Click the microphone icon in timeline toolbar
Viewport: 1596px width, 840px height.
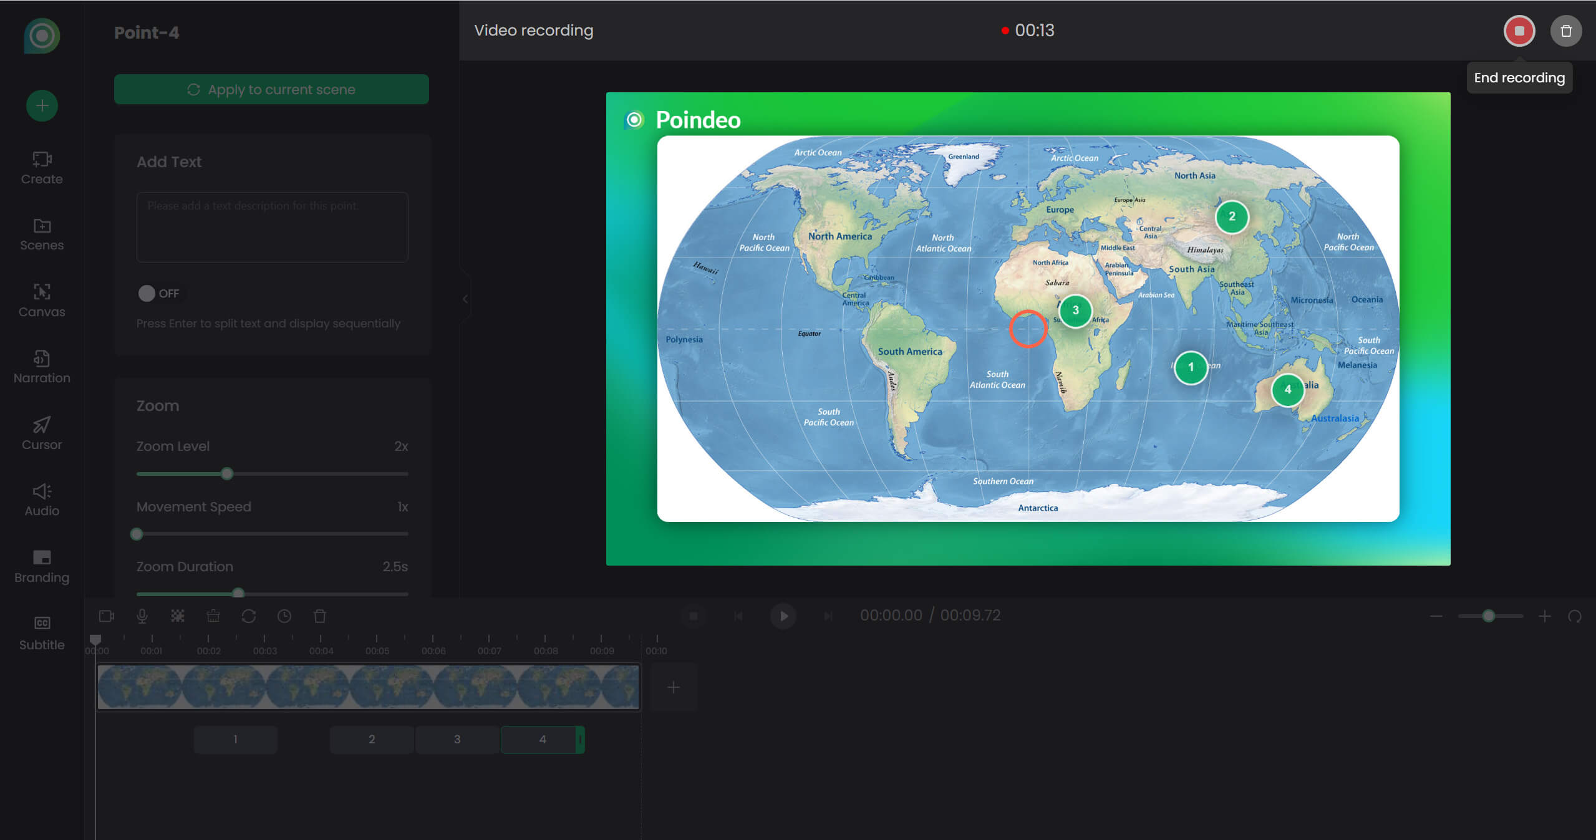coord(142,616)
